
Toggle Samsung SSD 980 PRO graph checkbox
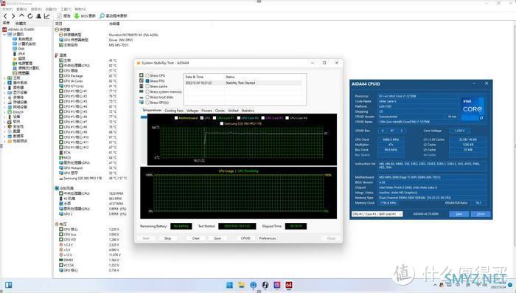tap(221, 123)
